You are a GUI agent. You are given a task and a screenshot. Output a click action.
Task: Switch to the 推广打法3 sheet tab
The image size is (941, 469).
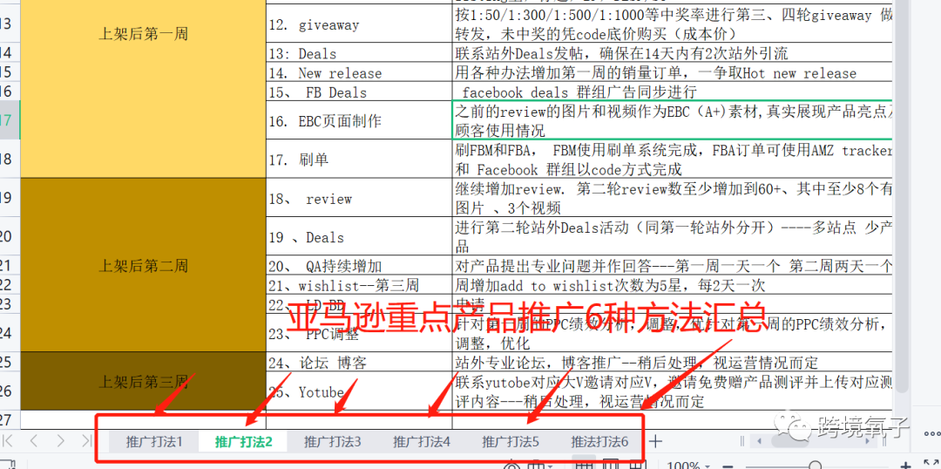click(333, 442)
